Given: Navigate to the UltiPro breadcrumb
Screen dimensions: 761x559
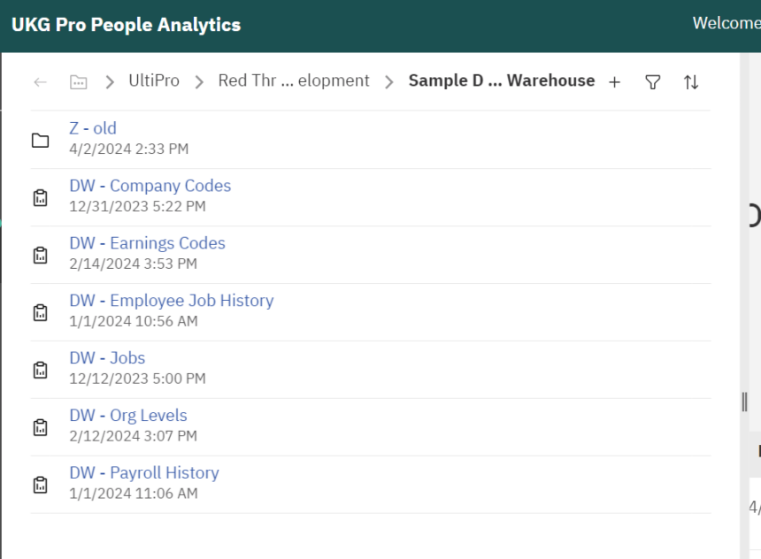Looking at the screenshot, I should coord(153,80).
